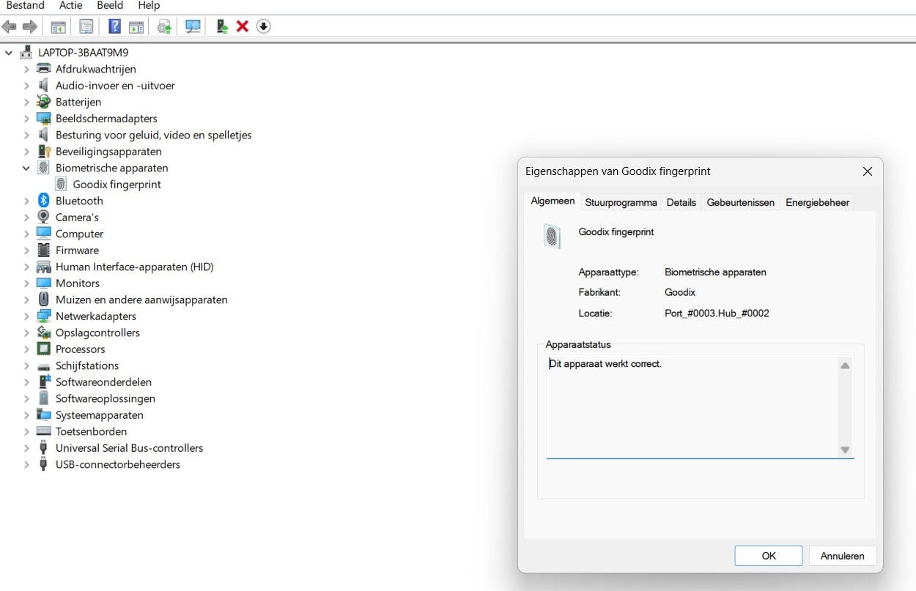Click the chip icon beside Processors

coord(43,349)
